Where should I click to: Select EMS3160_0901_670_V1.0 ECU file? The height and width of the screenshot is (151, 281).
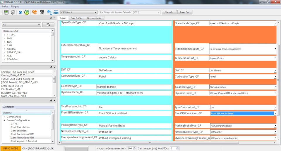pos(14,93)
